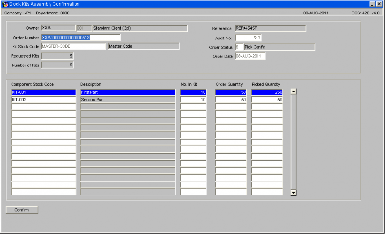Click the Picked Quantity column header
The width and height of the screenshot is (385, 234).
tap(266, 84)
